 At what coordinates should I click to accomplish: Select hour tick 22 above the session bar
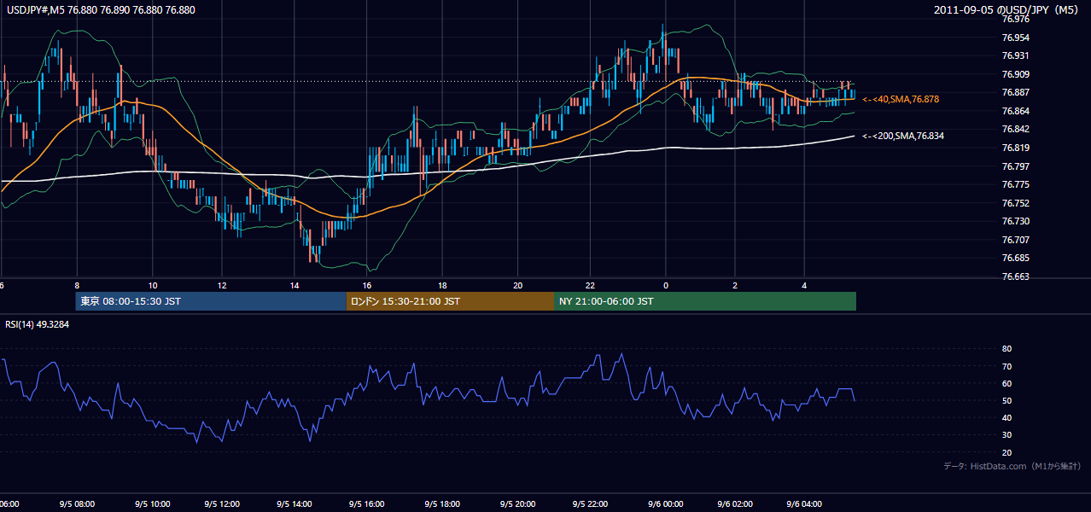point(591,285)
